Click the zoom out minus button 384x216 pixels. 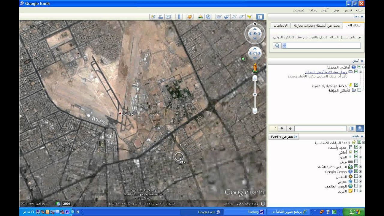coord(255,111)
